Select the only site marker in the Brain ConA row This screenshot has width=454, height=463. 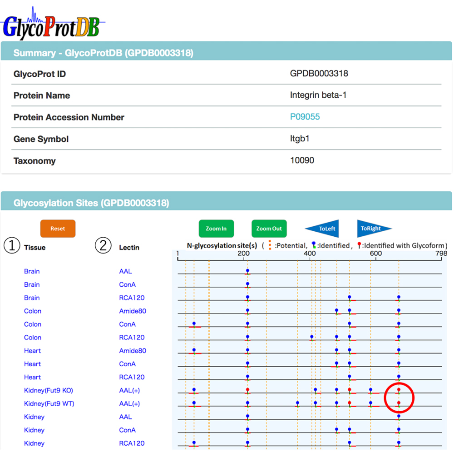click(x=247, y=284)
